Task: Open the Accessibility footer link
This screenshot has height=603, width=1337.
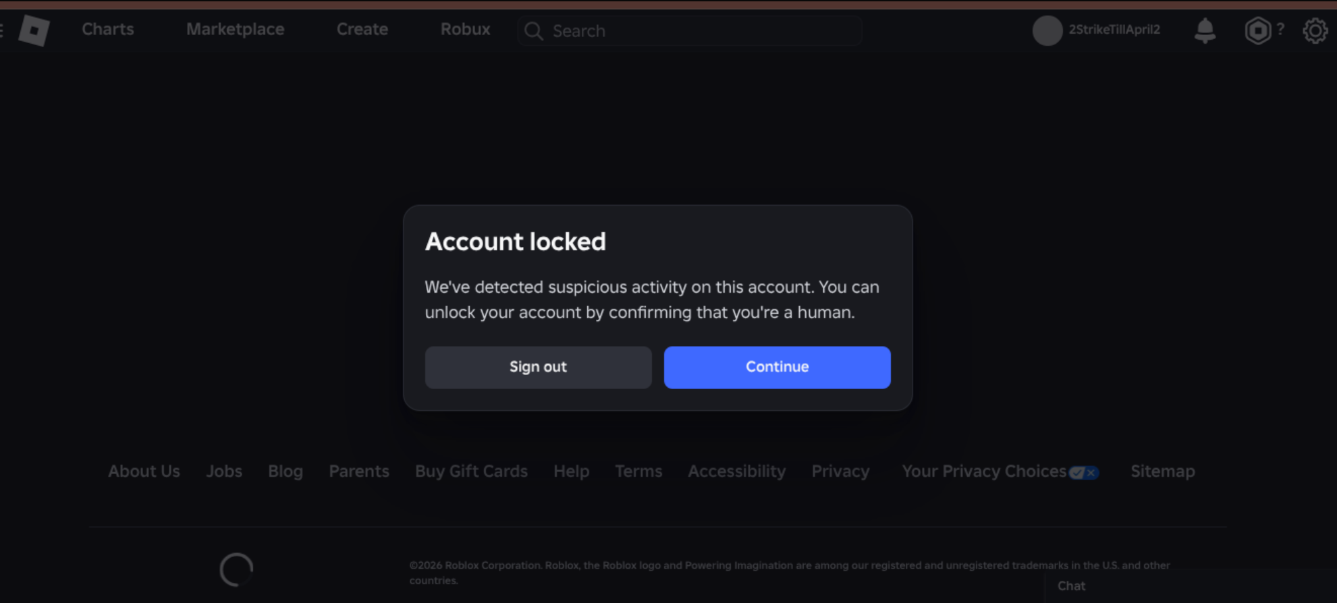Action: (x=736, y=471)
